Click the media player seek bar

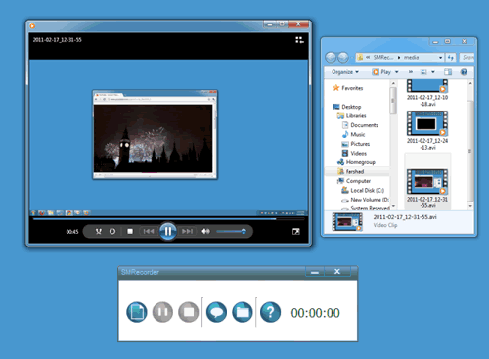click(x=168, y=219)
